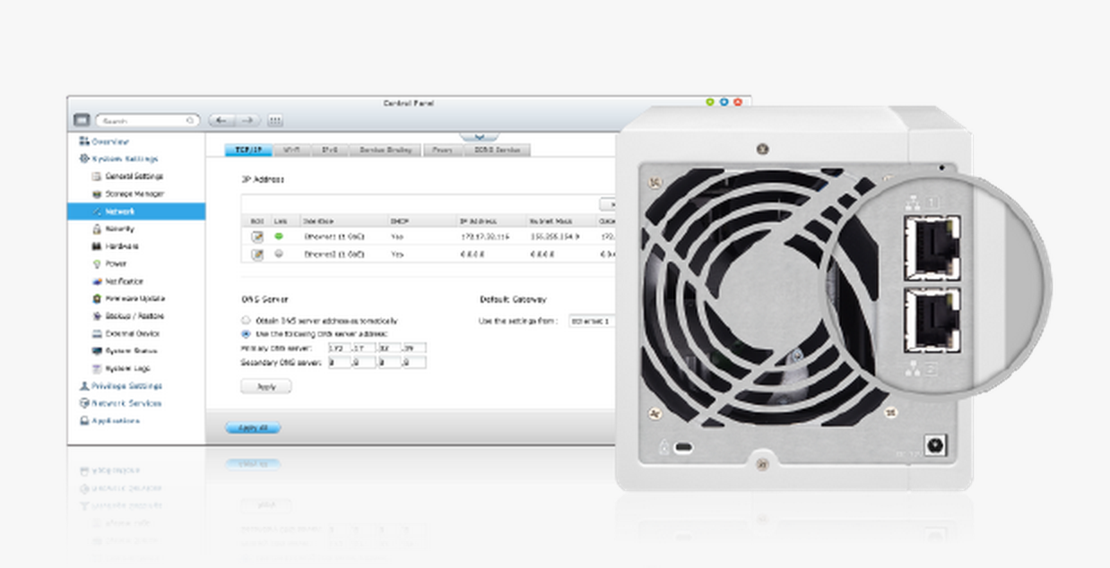Click second octet of Secondary DNS server
This screenshot has height=568, width=1110.
pyautogui.click(x=364, y=362)
